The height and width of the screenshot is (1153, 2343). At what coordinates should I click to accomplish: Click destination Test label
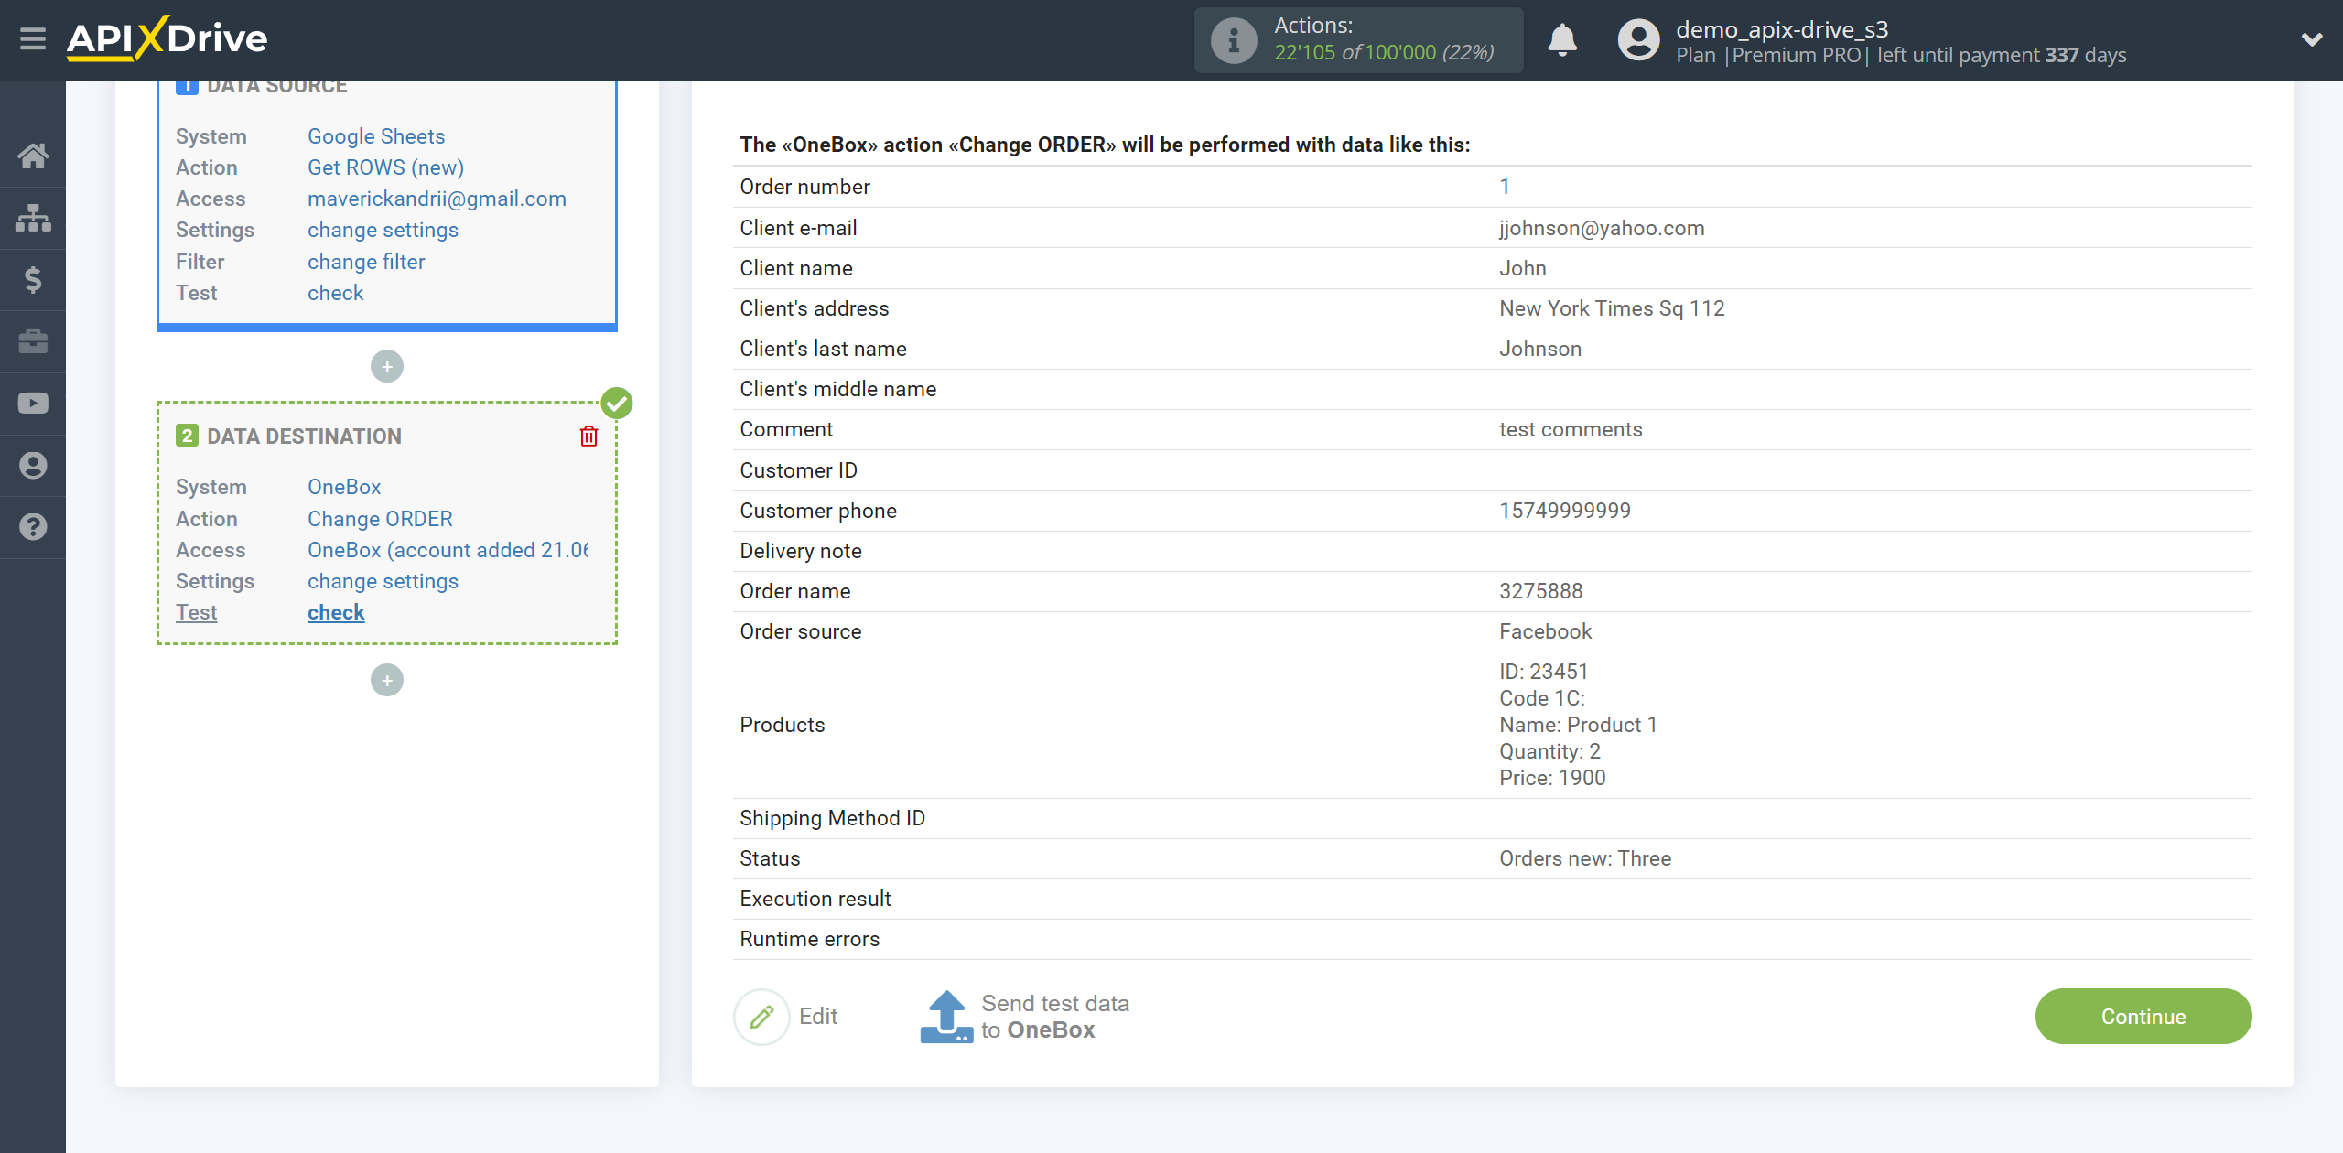(197, 612)
